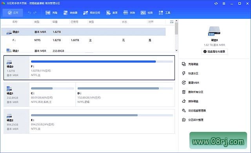Open 动态磁盘管理器 (Dynamic Disk Manager)
The height and width of the screenshot is (153, 251).
tap(194, 110)
